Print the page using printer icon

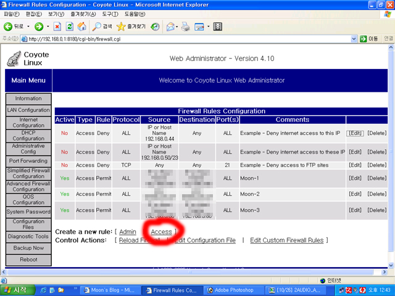point(186,27)
